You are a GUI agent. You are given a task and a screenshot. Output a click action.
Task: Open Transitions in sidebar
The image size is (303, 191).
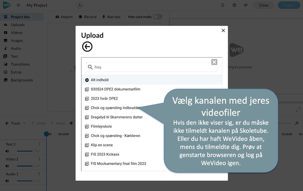[x=20, y=64]
